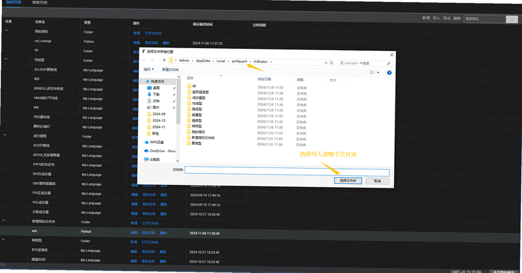Click the forward arrow in file dialog

152,60
